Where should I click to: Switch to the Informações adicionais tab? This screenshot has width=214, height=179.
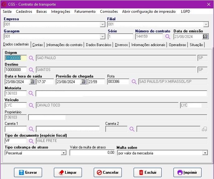(148, 45)
